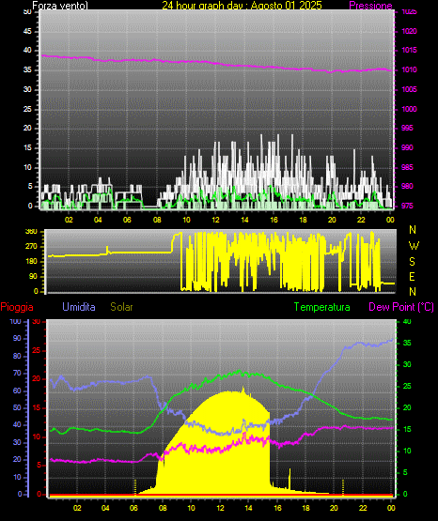Click the red '20' rain axis value
The image size is (438, 521).
[37, 379]
